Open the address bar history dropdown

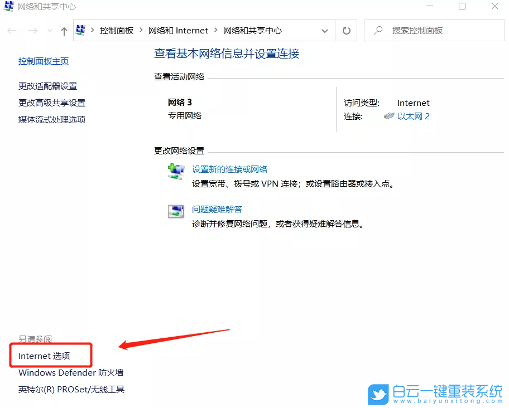[324, 31]
